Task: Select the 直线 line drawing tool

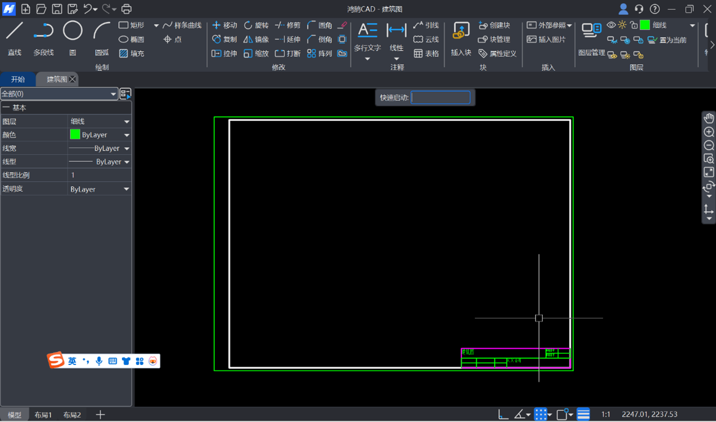Action: 14,37
